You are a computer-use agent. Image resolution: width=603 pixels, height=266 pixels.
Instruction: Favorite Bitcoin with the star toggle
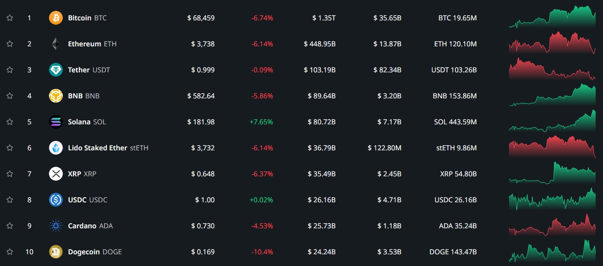tap(10, 18)
